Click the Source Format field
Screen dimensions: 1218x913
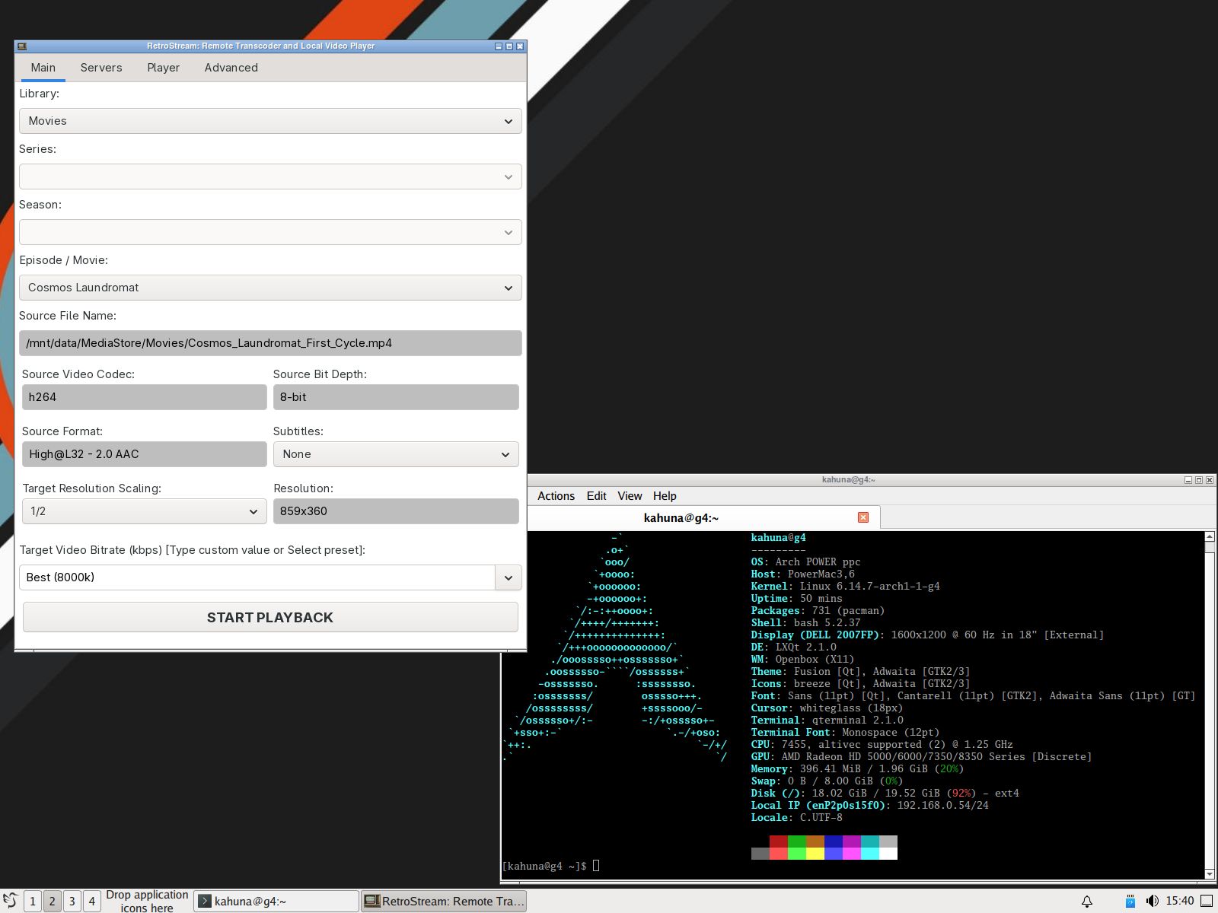[x=145, y=454]
